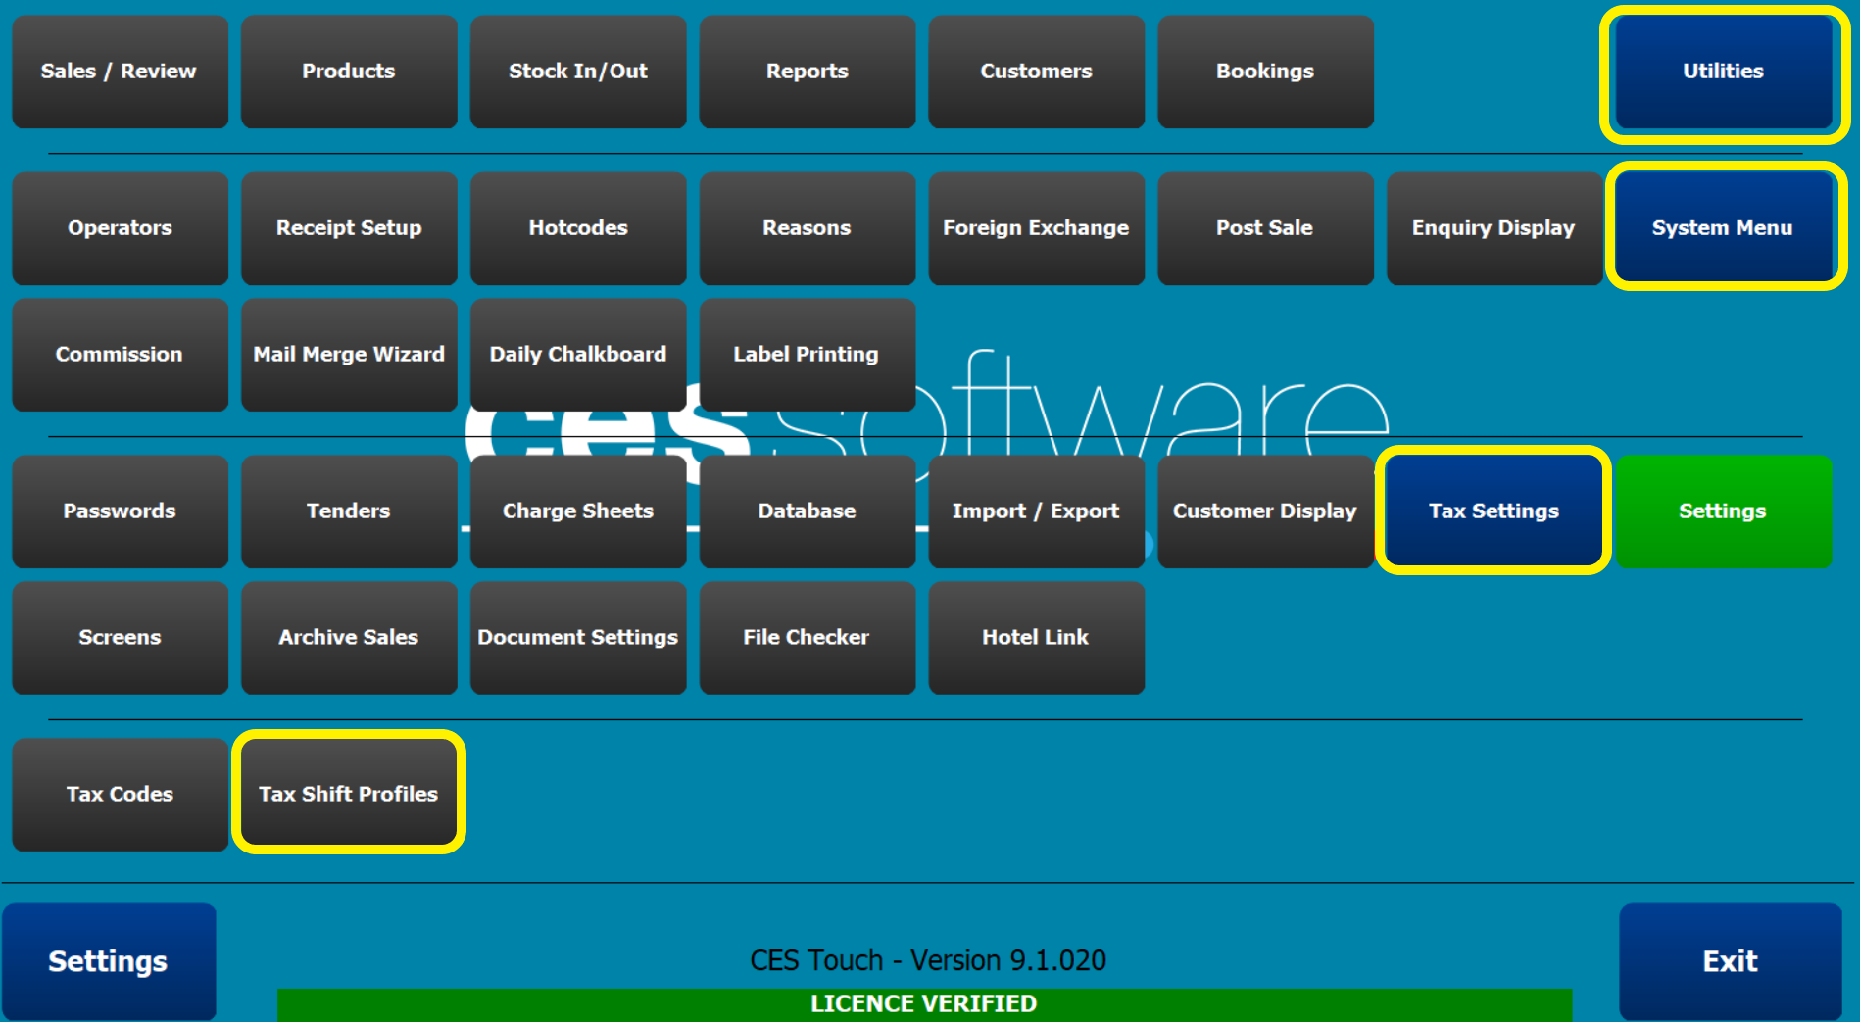The width and height of the screenshot is (1860, 1022).
Task: Open the Customers section
Action: pyautogui.click(x=1036, y=72)
